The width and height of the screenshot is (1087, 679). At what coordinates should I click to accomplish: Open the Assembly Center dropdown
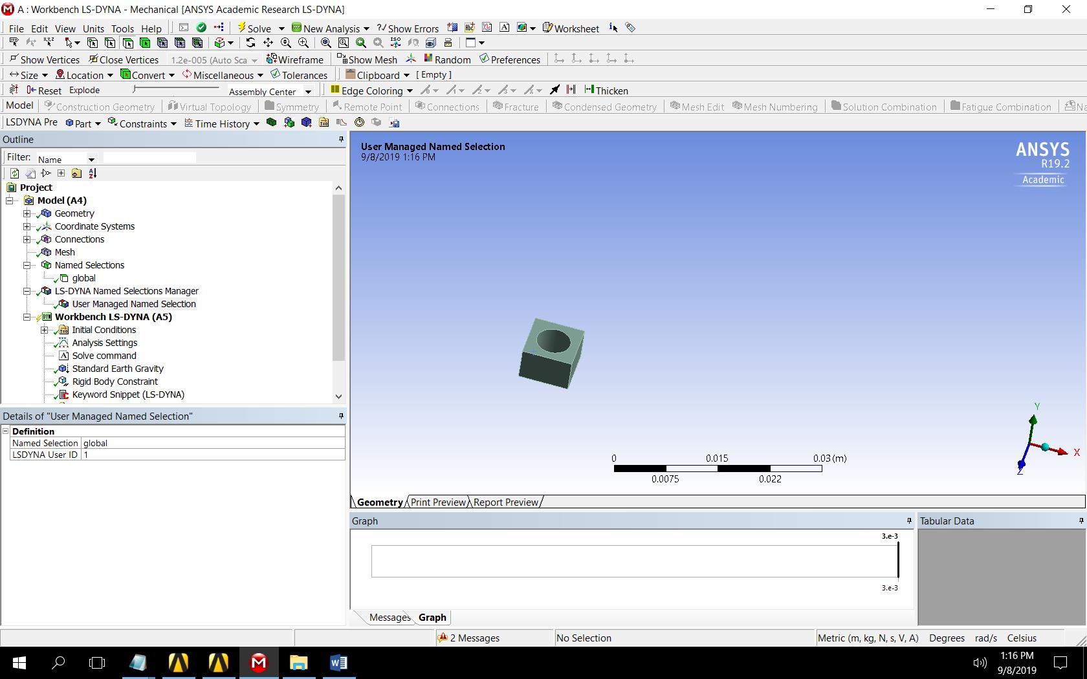[308, 92]
